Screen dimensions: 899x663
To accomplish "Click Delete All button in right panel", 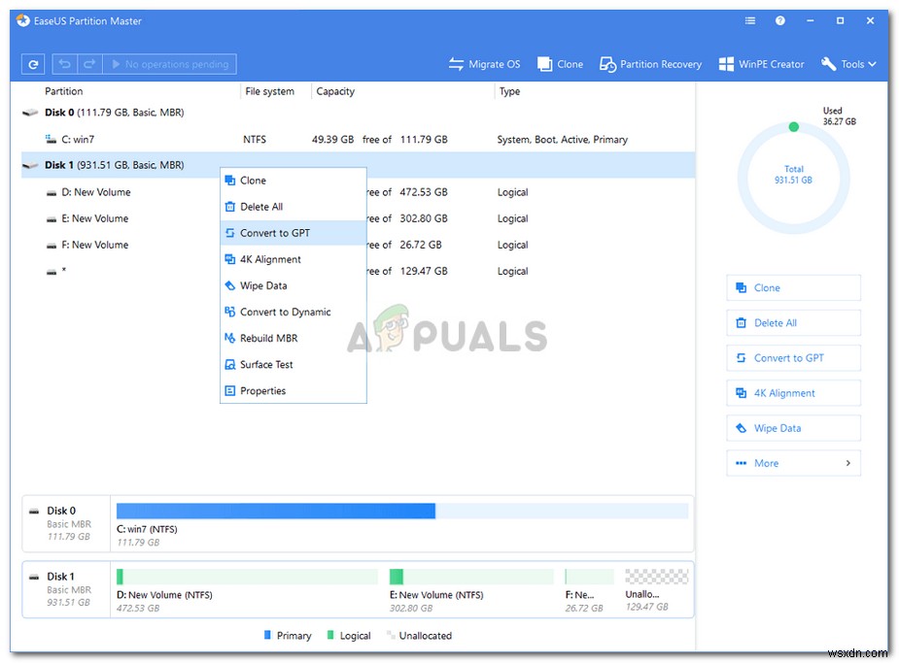I will [793, 323].
